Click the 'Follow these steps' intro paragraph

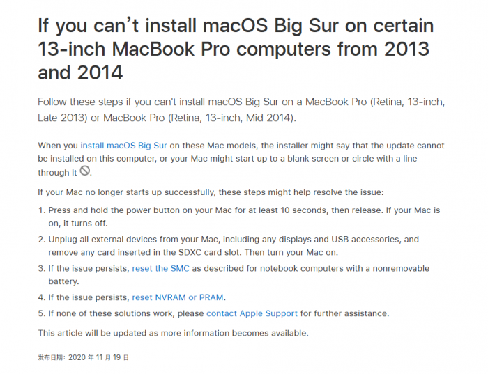(x=241, y=110)
